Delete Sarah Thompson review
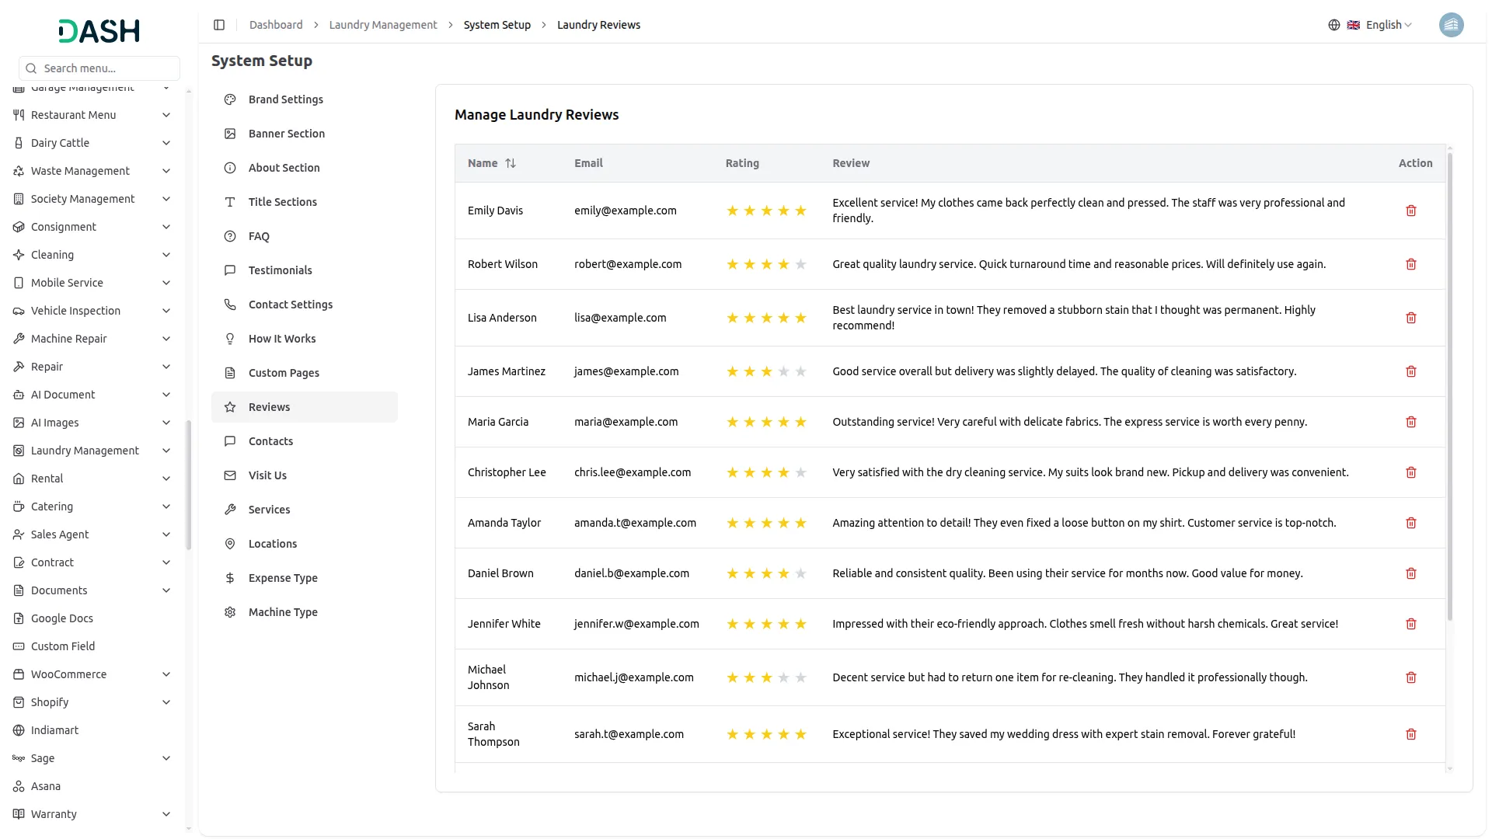 point(1411,734)
